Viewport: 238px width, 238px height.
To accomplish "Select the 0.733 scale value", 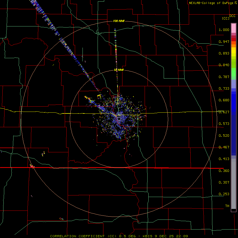I will point(224,89).
